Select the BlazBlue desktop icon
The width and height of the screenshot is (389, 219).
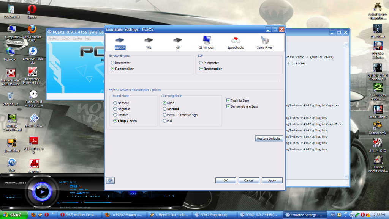[x=378, y=50]
